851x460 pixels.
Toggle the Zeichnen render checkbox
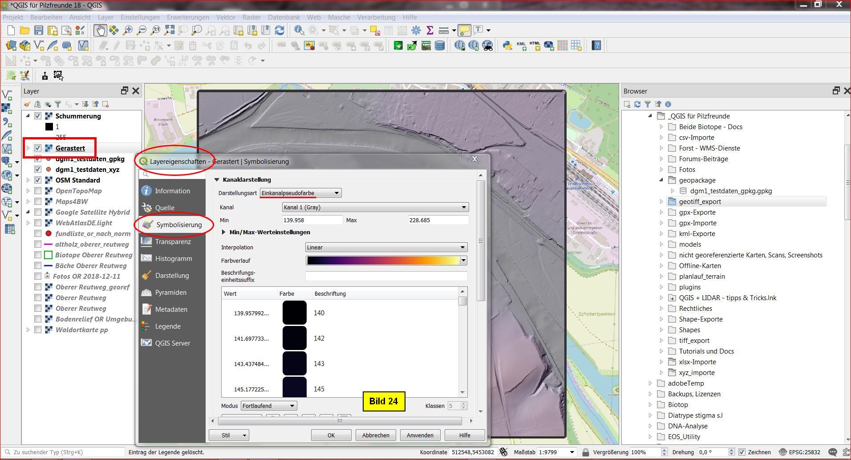742,452
